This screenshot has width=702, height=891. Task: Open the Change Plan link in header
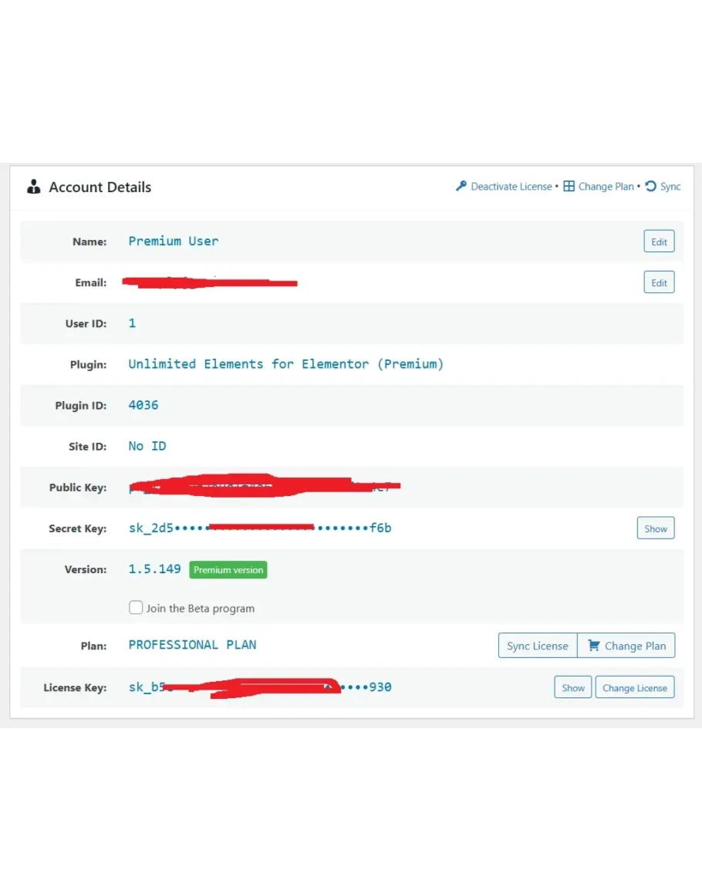[x=606, y=187]
